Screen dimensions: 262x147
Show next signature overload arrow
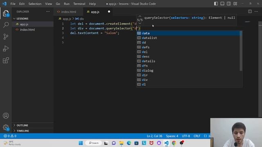pos(140,24)
